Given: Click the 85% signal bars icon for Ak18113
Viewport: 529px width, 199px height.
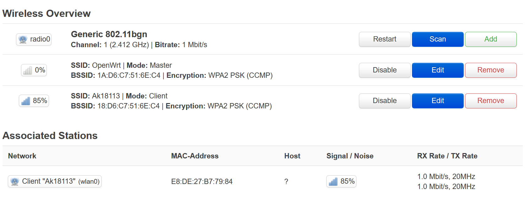Looking at the screenshot, I should pyautogui.click(x=25, y=101).
